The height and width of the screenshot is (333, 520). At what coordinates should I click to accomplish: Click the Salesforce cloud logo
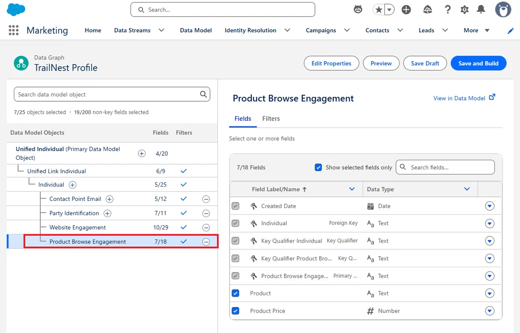16,9
